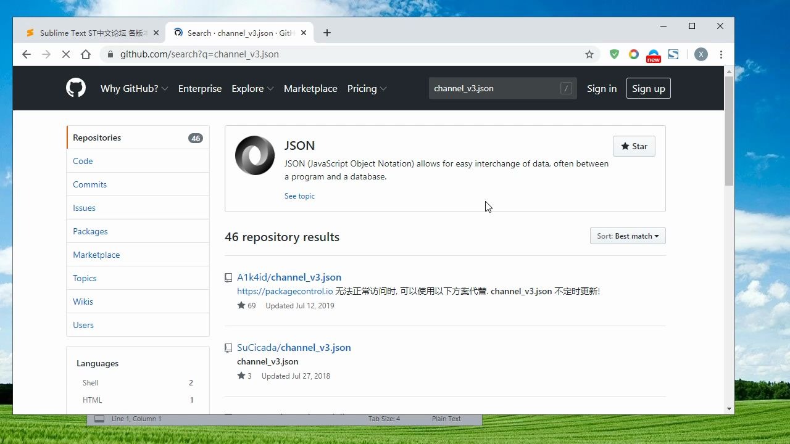The width and height of the screenshot is (790, 444).
Task: Click the 46 repository results heading
Action: point(282,237)
